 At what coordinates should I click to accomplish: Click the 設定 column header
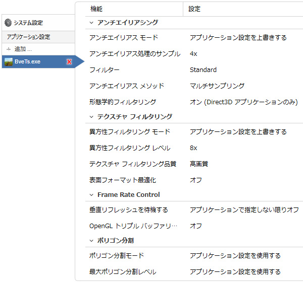pyautogui.click(x=194, y=9)
